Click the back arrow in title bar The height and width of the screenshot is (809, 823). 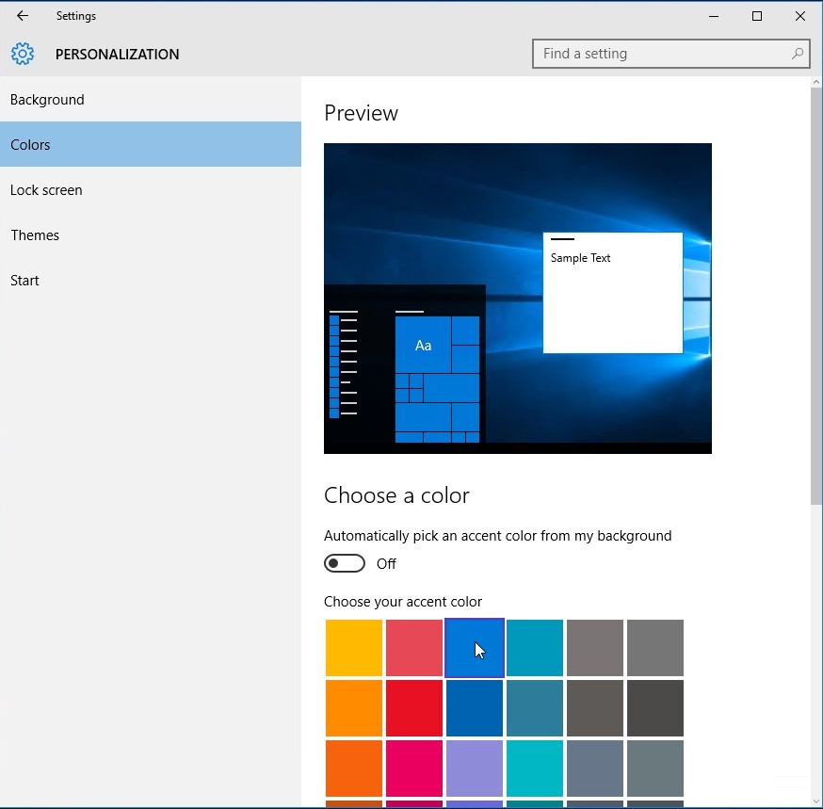click(23, 16)
